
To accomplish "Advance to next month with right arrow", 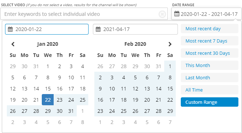I will [x=170, y=44].
